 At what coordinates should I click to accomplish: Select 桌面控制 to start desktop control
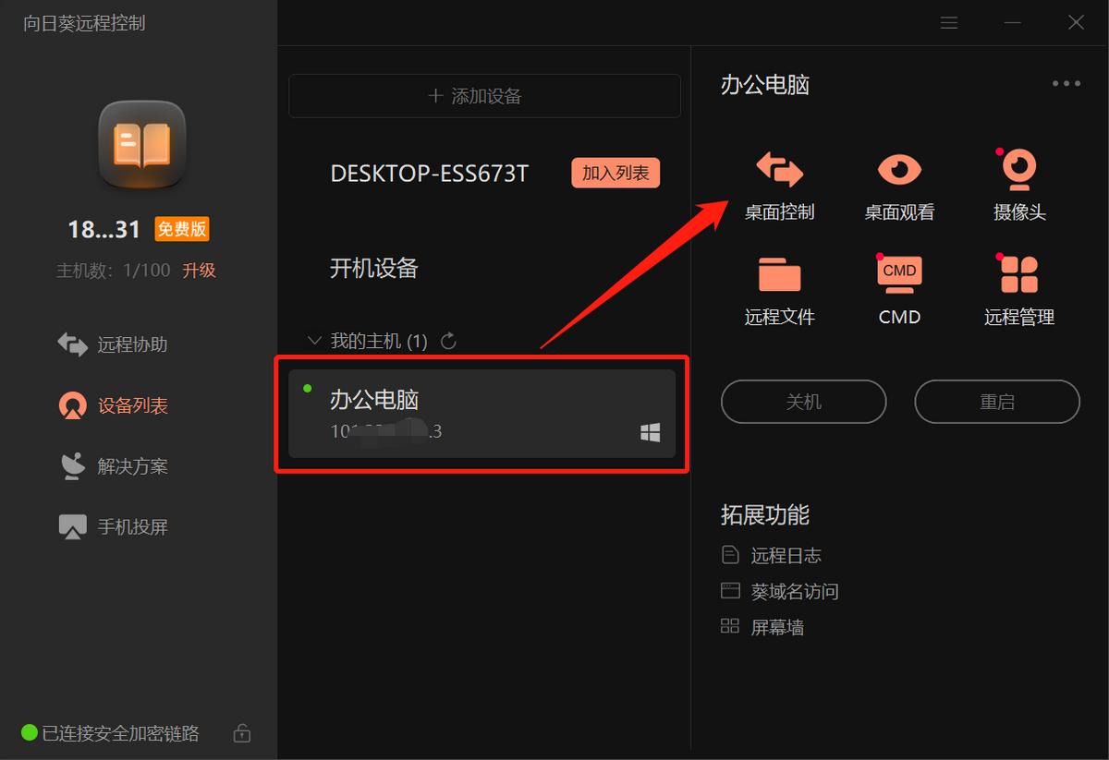point(779,185)
